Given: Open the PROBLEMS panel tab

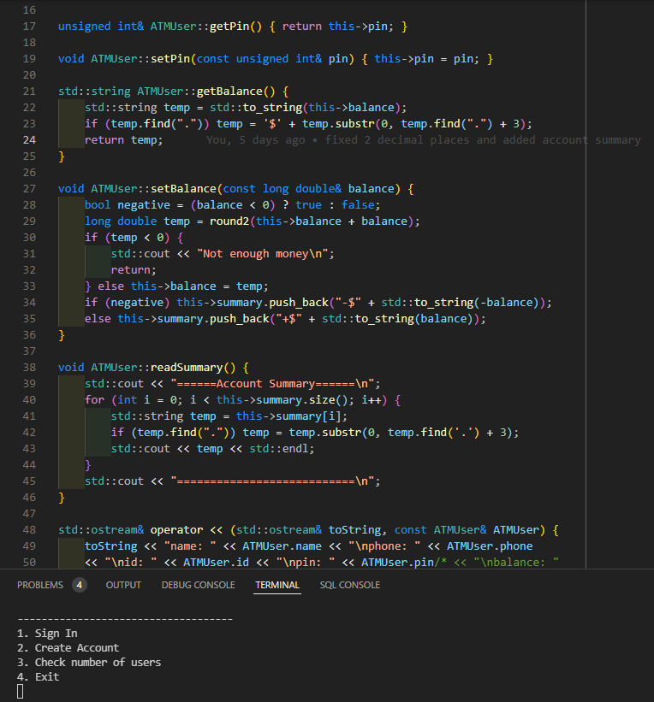Looking at the screenshot, I should [x=40, y=585].
